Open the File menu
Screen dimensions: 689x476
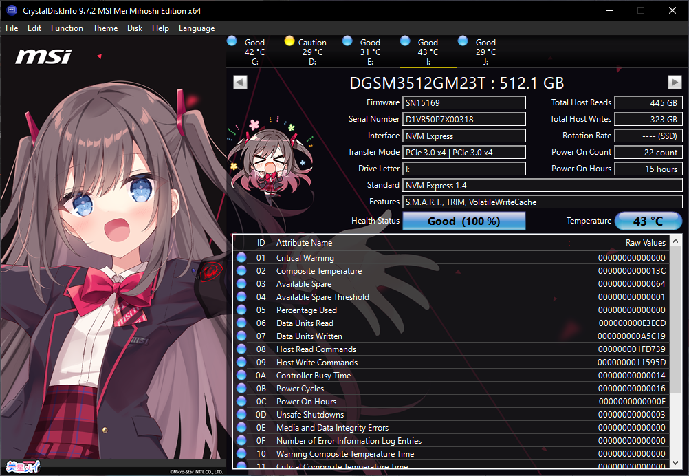point(12,28)
